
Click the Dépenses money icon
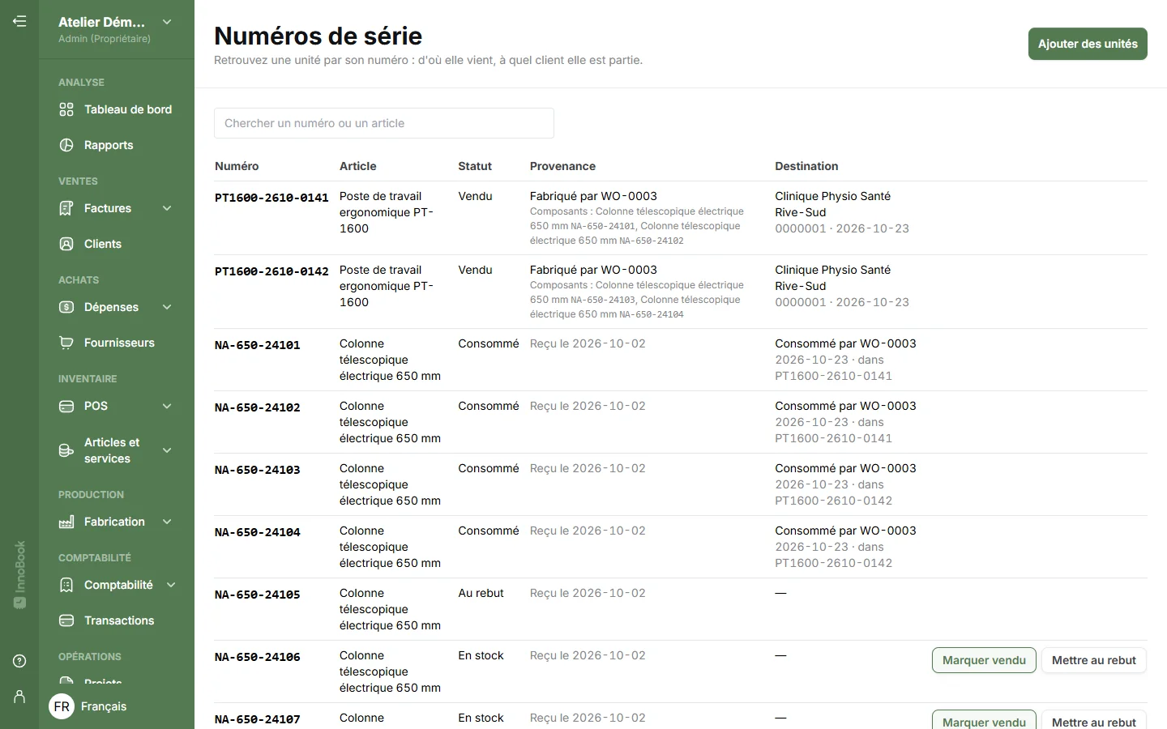(x=66, y=307)
